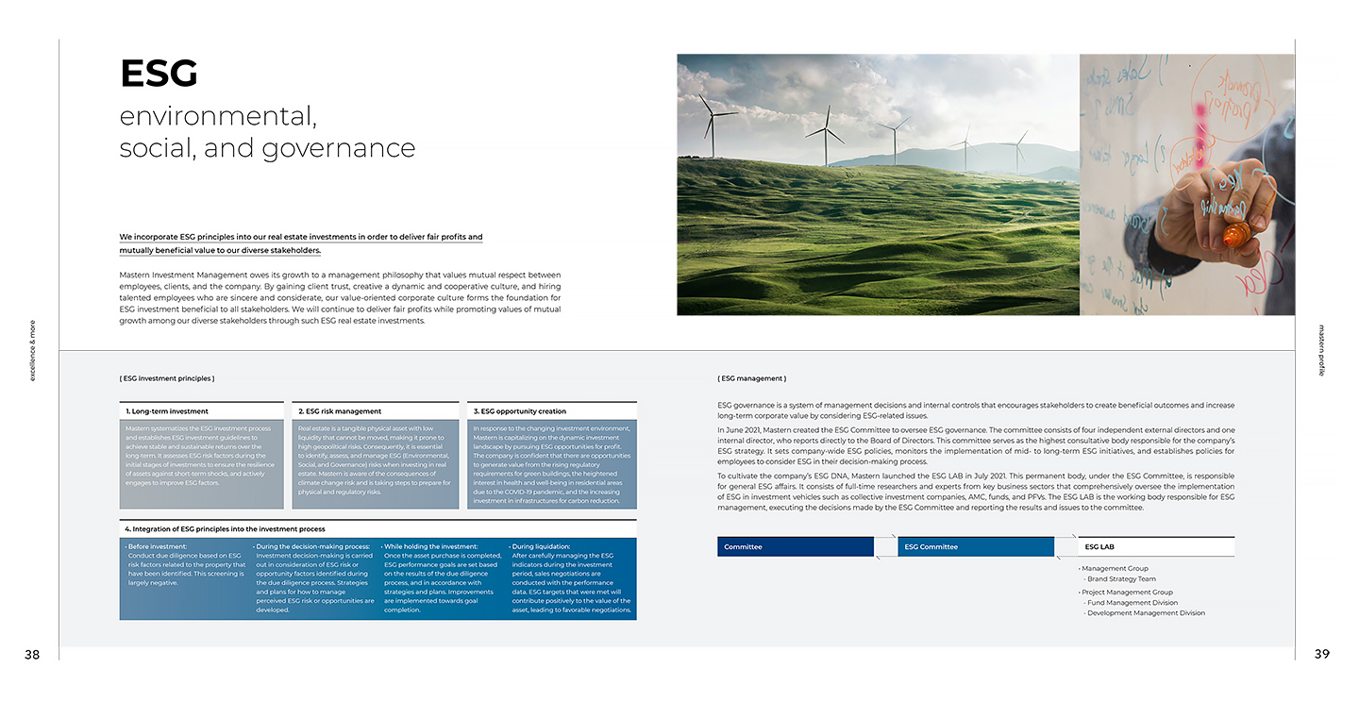Open the wind turbine landscape photo
Image resolution: width=1359 pixels, height=702 pixels.
tap(878, 184)
